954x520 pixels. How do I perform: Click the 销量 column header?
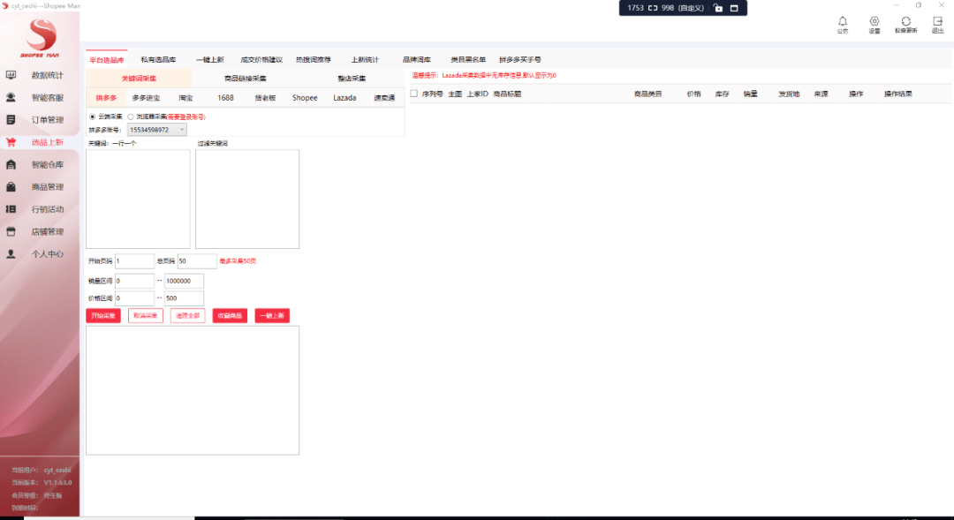751,94
